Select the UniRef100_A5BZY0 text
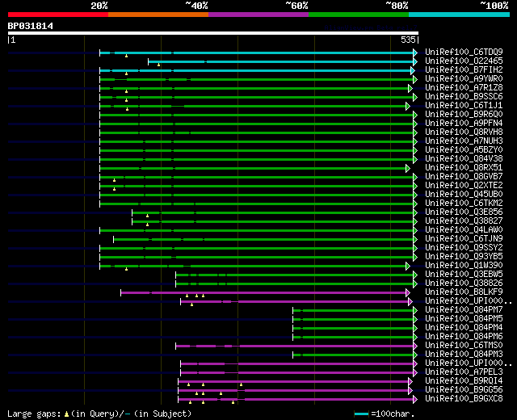This screenshot has height=420, width=517. pyautogui.click(x=464, y=150)
